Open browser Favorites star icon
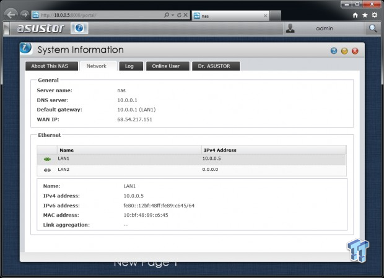 coord(365,15)
